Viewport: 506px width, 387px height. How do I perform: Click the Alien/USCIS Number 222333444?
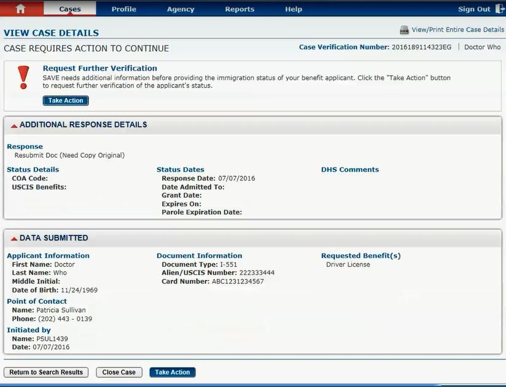coord(257,272)
